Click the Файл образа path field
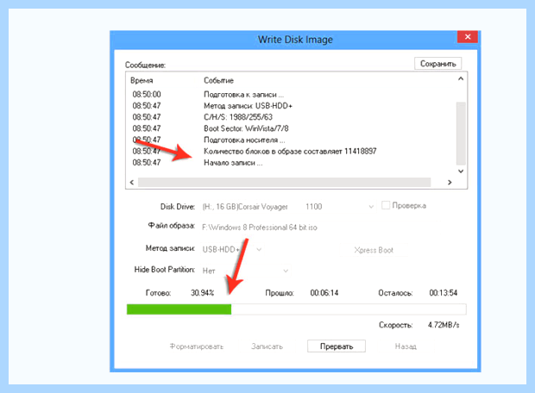This screenshot has width=535, height=393. click(260, 228)
